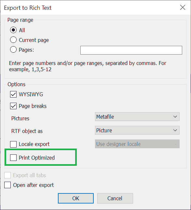This screenshot has width=191, height=210.
Task: Uncheck the WYSIWYG checkbox
Action: pos(13,94)
